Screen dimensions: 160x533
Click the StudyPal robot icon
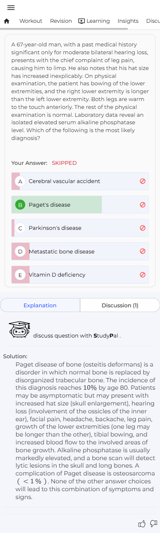coord(19,330)
